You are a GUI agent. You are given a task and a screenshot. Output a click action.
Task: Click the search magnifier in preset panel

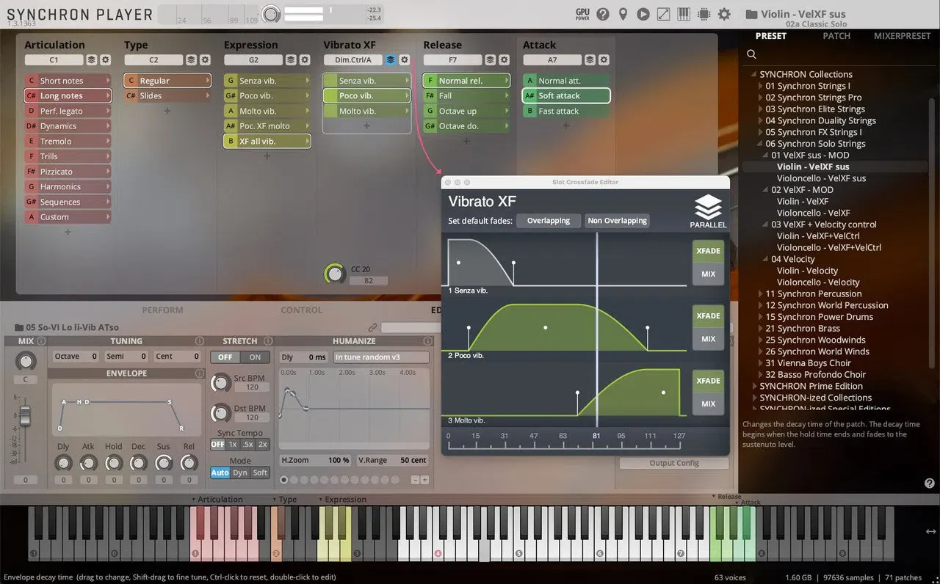click(751, 54)
